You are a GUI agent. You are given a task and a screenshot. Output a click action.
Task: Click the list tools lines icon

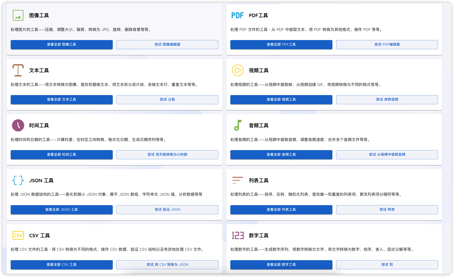tap(237, 180)
